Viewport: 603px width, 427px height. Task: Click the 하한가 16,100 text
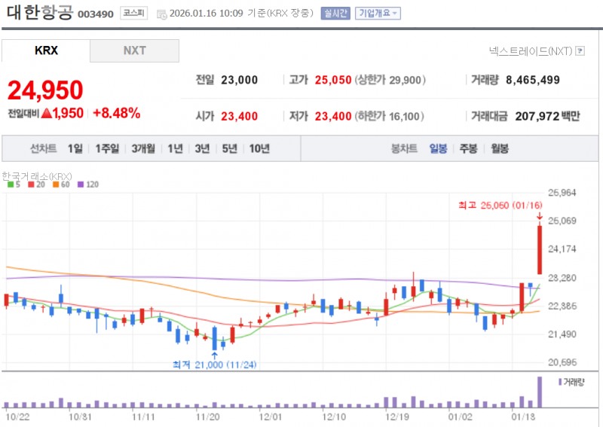coord(389,116)
